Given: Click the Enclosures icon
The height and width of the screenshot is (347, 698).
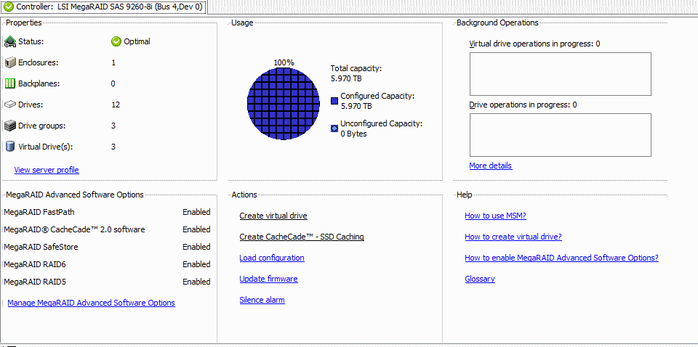Looking at the screenshot, I should point(10,62).
